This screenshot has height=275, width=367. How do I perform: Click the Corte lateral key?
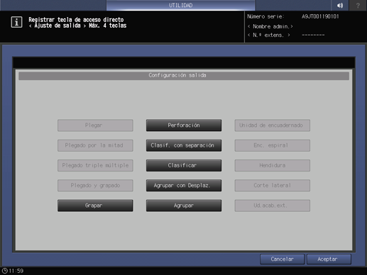click(273, 186)
